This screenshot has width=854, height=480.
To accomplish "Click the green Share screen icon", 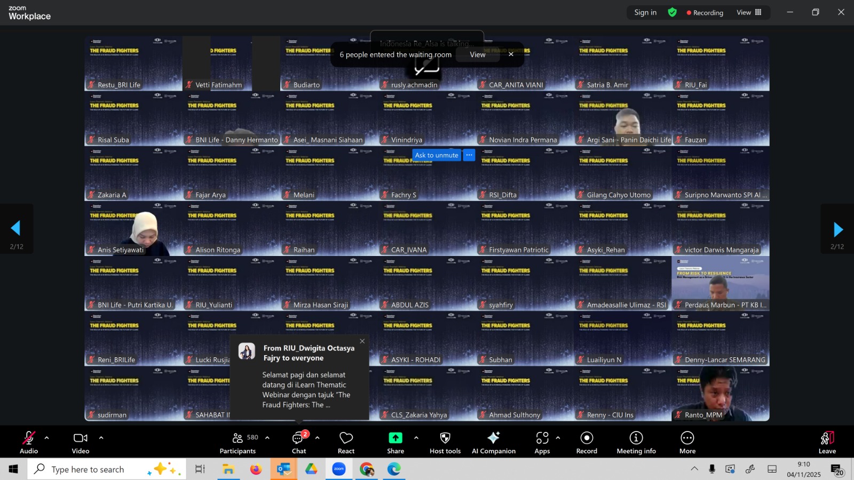I will pos(396,438).
